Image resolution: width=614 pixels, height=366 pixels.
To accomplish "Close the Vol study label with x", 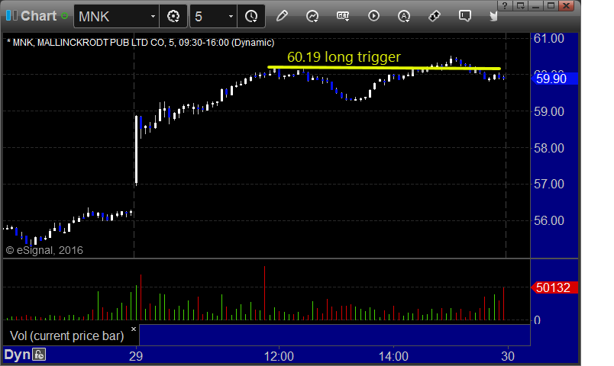I will 134,329.
